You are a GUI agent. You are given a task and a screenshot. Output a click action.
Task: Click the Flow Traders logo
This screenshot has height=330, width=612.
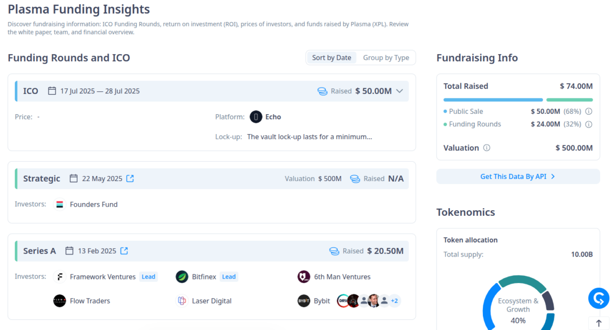(60, 301)
